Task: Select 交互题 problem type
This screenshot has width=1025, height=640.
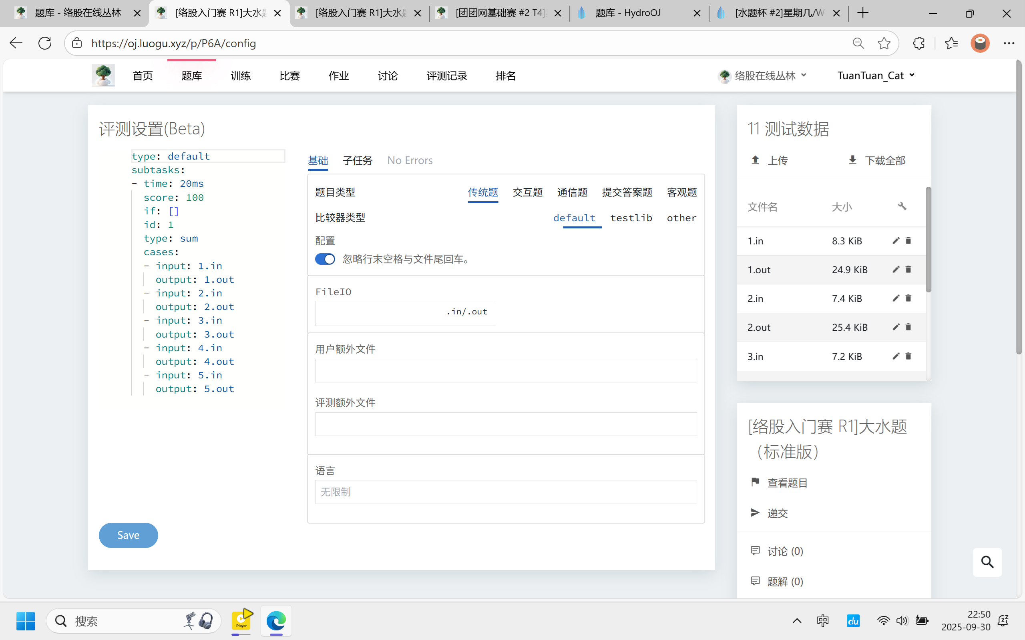Action: tap(527, 192)
